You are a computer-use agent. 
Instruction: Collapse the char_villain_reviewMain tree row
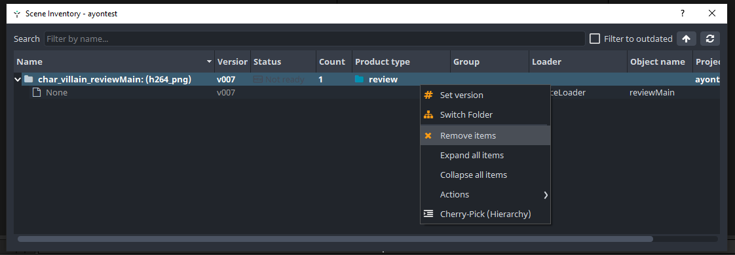pyautogui.click(x=18, y=79)
